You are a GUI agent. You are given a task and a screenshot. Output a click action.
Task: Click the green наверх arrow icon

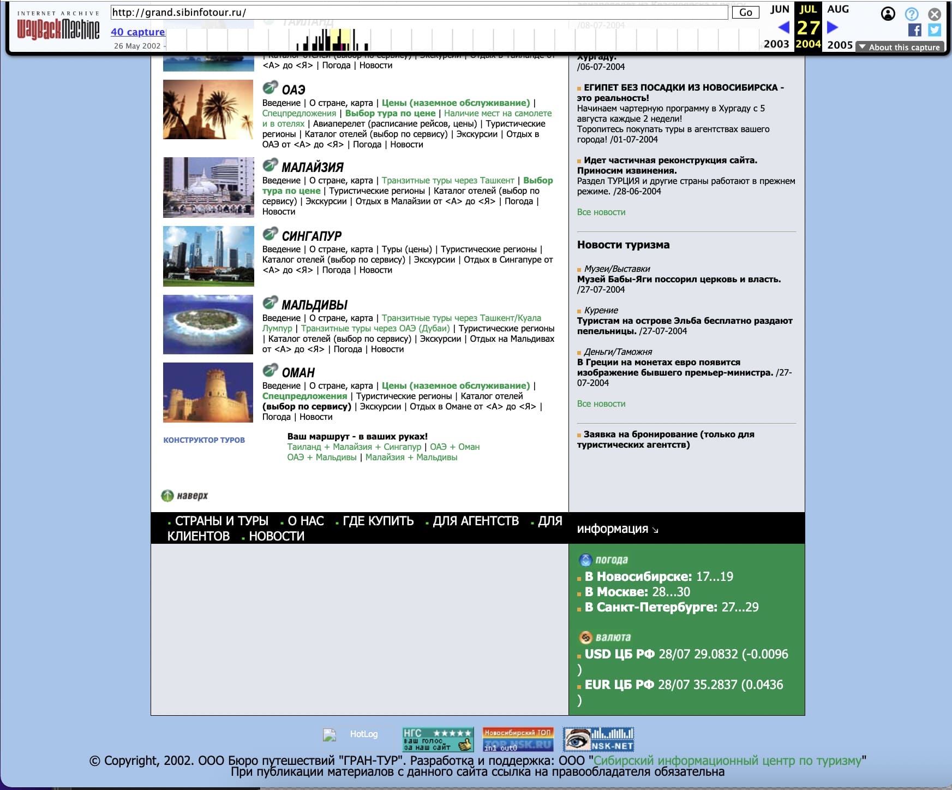167,496
